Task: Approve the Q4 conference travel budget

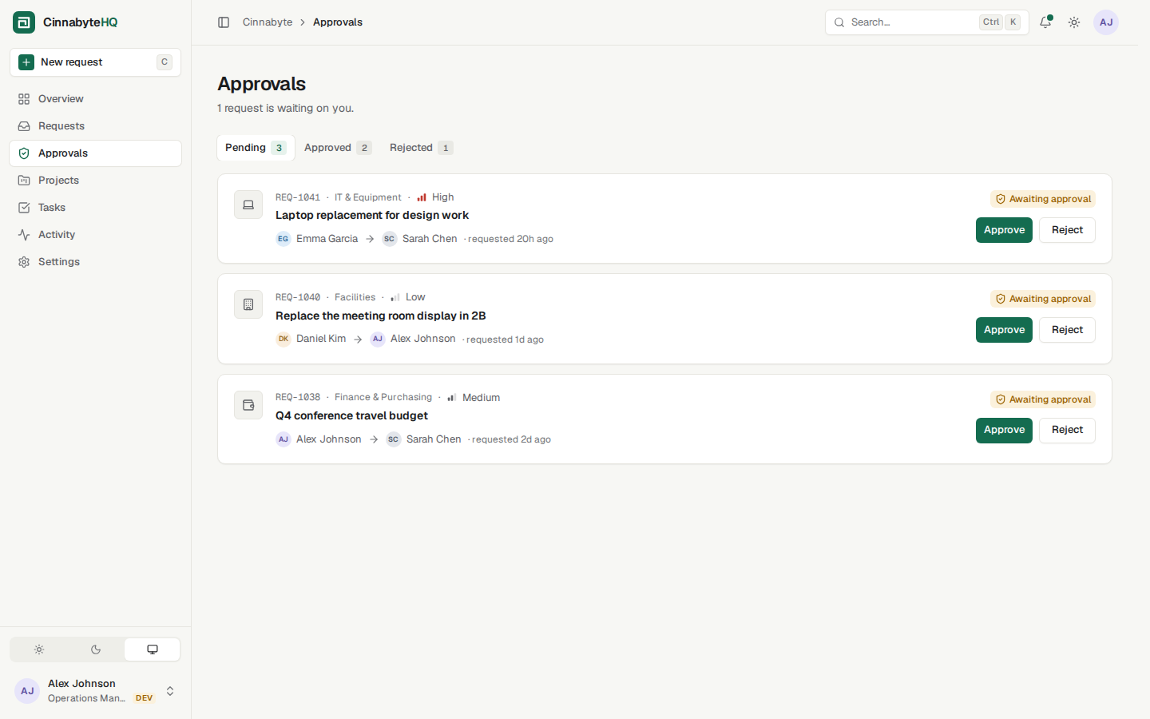Action: tap(1004, 430)
